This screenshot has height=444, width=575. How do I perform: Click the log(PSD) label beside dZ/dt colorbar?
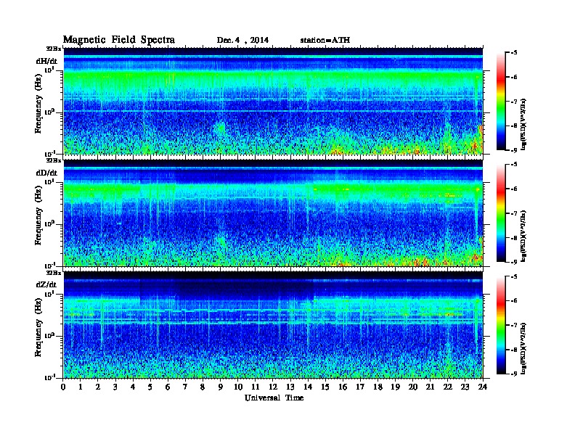[524, 348]
